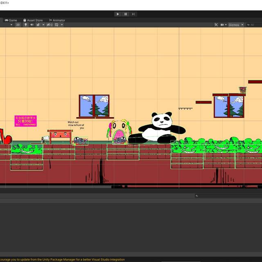Open the scene camera settings icon
Viewport: 262px width, 262px height.
223,25
